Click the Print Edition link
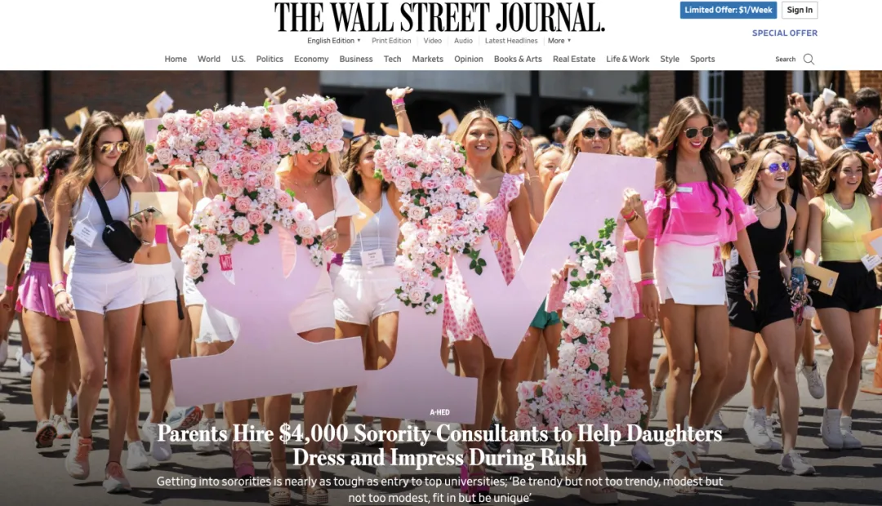 391,41
